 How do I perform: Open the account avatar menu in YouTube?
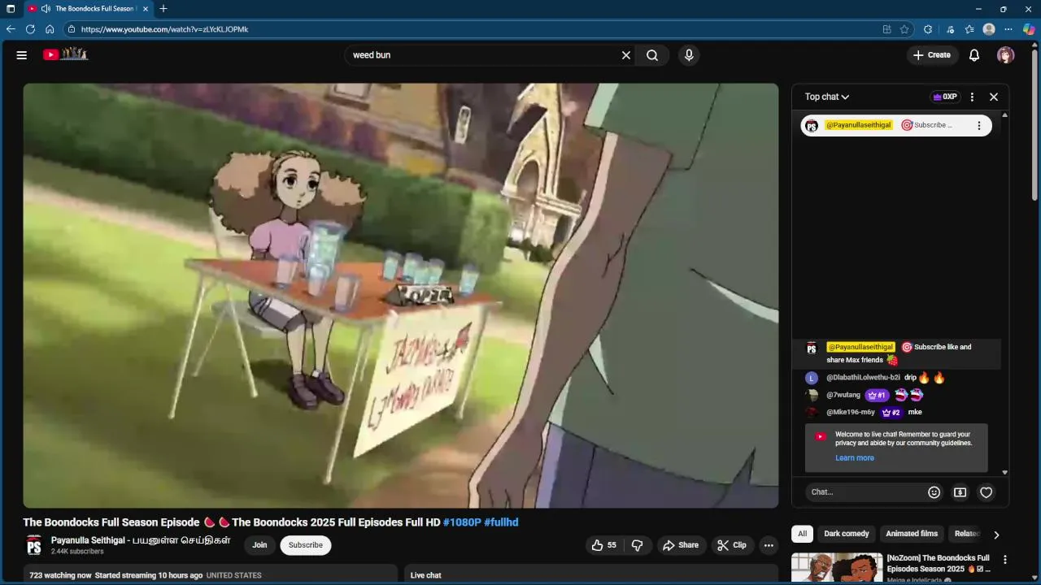(x=1006, y=55)
